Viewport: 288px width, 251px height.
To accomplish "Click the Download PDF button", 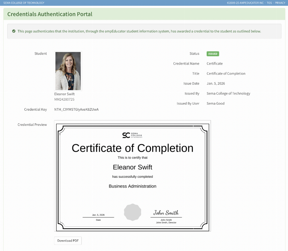I will (x=68, y=241).
